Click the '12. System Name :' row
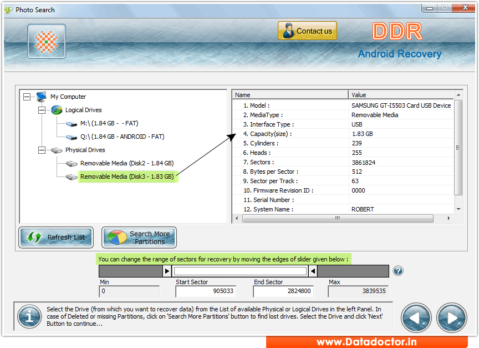The image size is (479, 348). (x=343, y=209)
